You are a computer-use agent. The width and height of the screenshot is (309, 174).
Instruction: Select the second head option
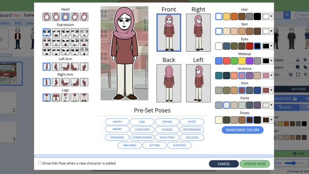[56, 17]
